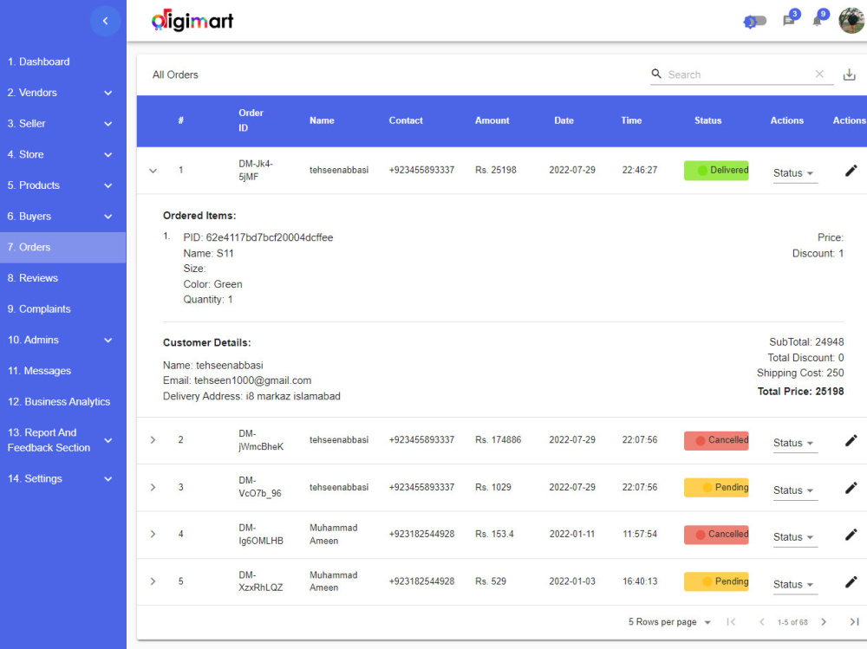
Task: Collapse order row 1 details
Action: pos(153,171)
